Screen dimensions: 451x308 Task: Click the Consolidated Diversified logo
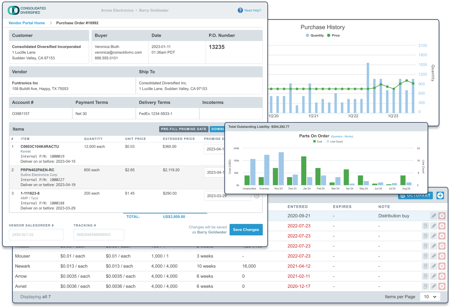pos(27,10)
